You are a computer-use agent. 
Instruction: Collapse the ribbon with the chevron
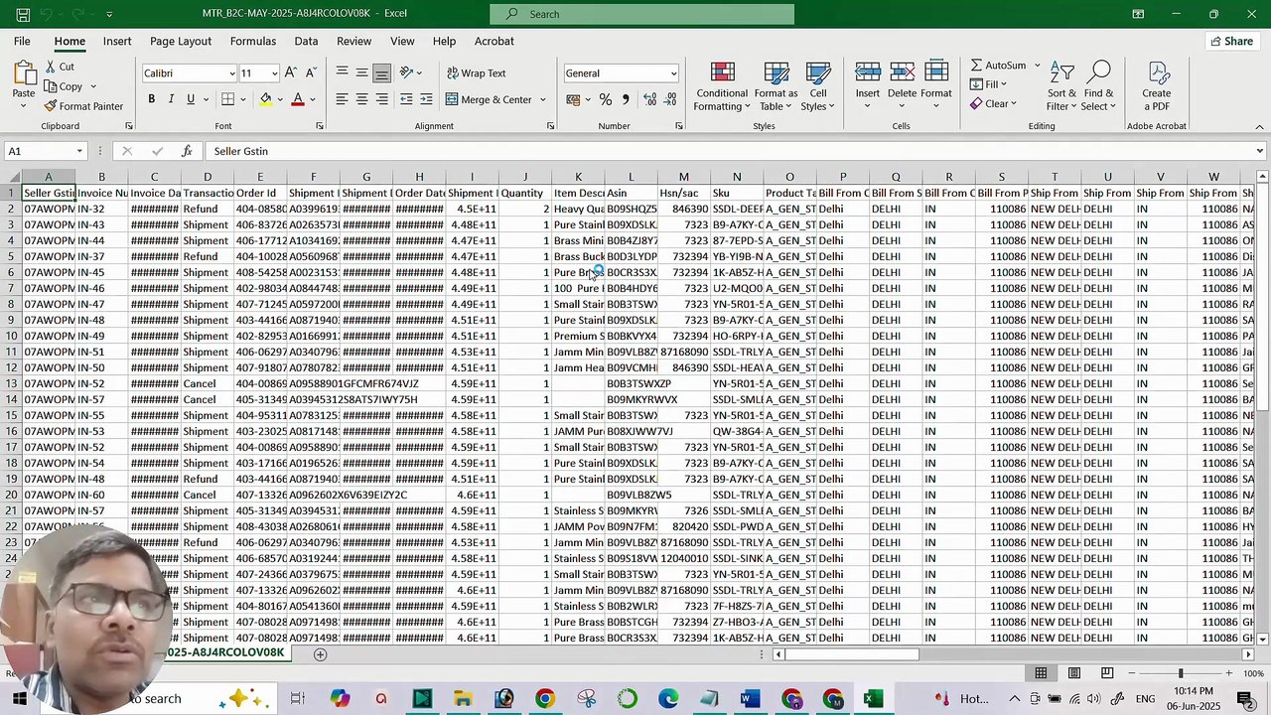pos(1260,127)
